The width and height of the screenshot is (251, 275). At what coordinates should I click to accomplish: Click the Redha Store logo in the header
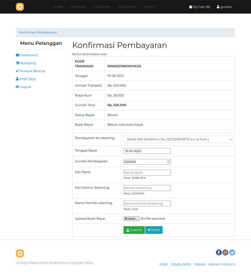point(20,7)
